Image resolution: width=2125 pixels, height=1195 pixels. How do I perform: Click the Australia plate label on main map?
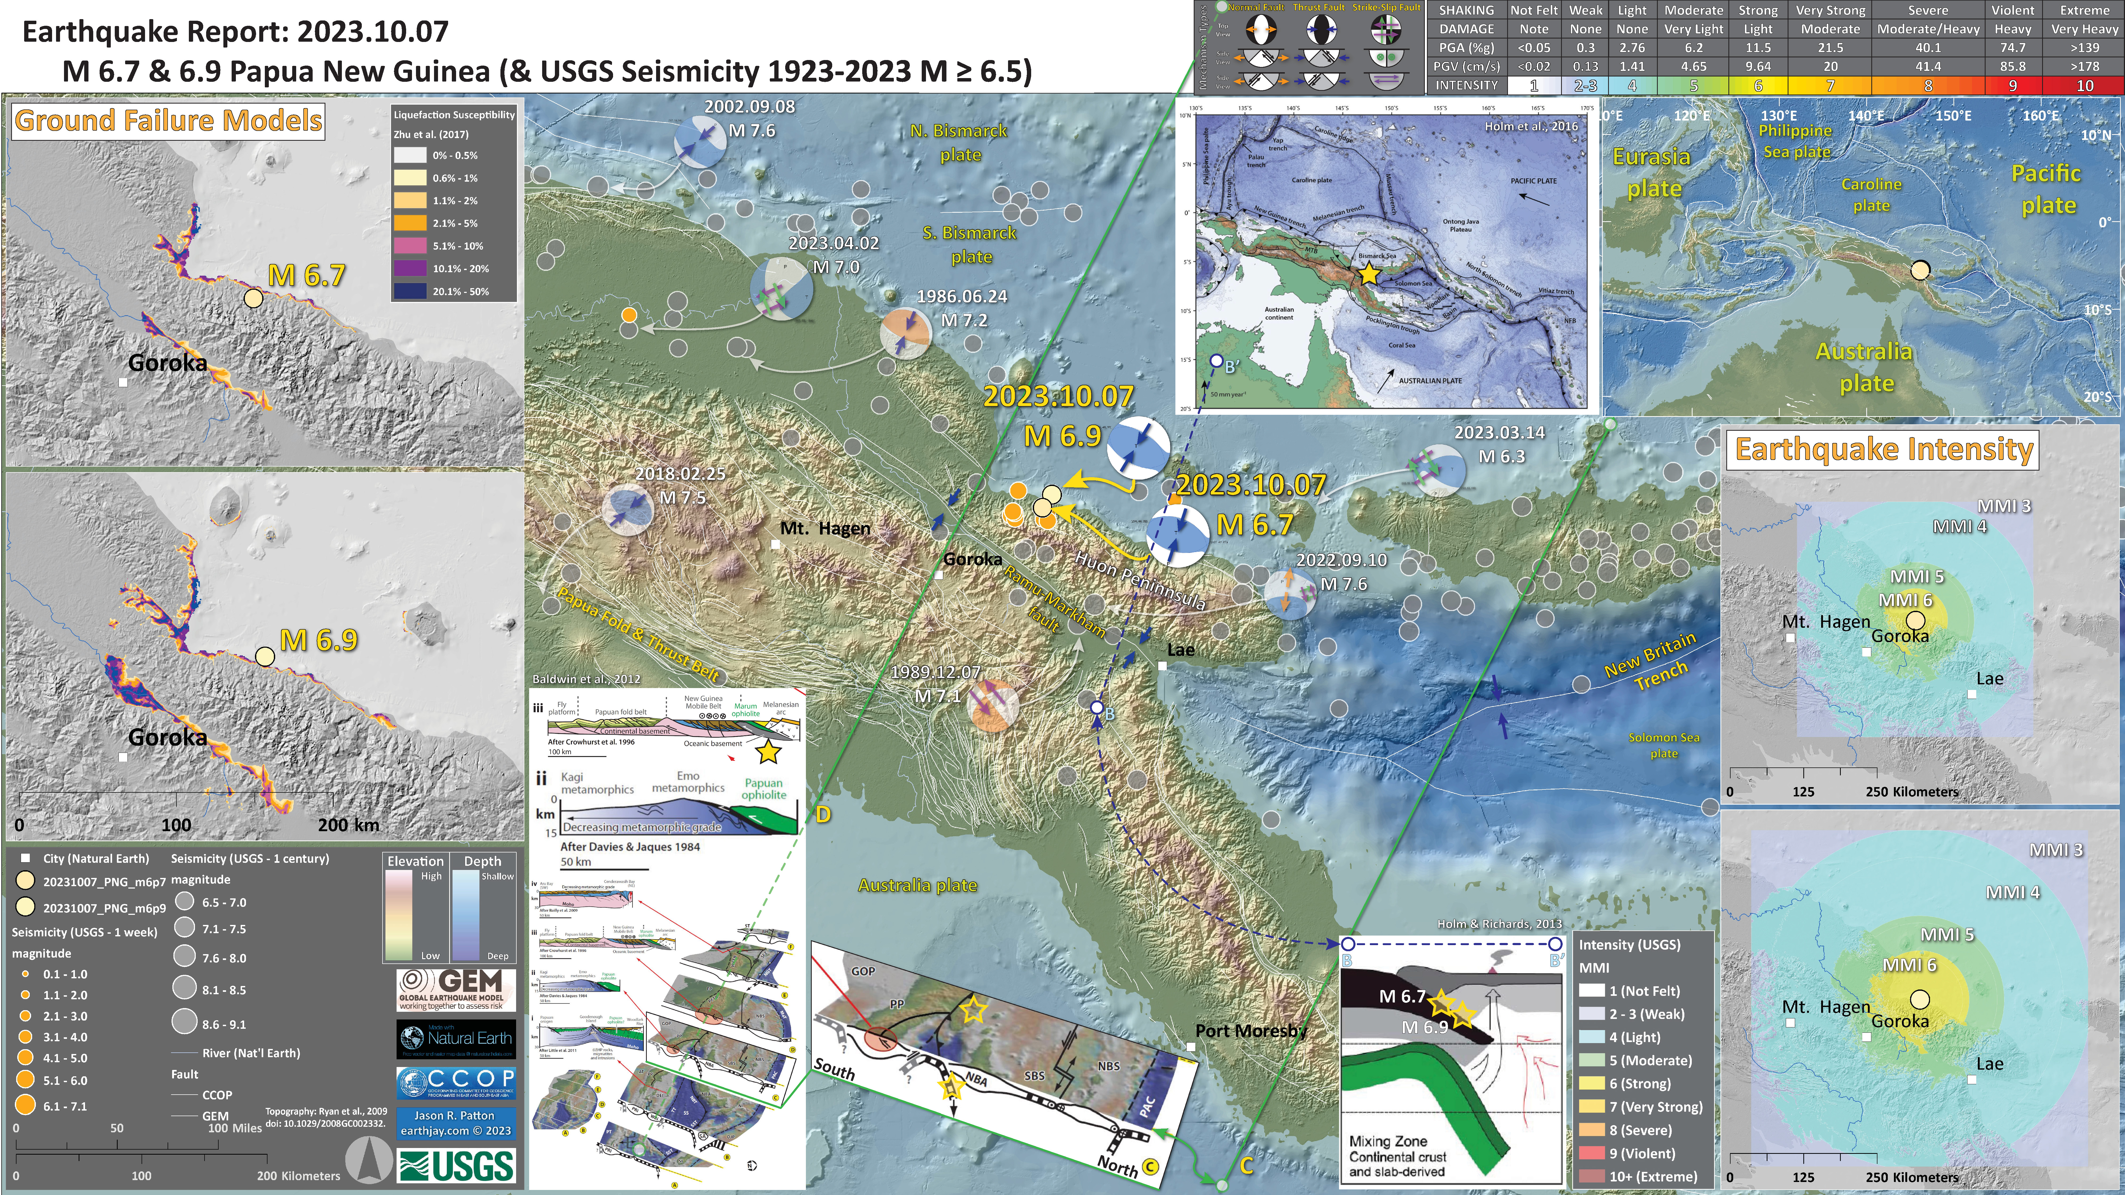917,886
